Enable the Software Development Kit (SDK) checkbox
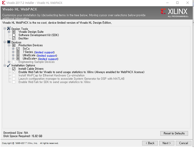 pos(14,35)
